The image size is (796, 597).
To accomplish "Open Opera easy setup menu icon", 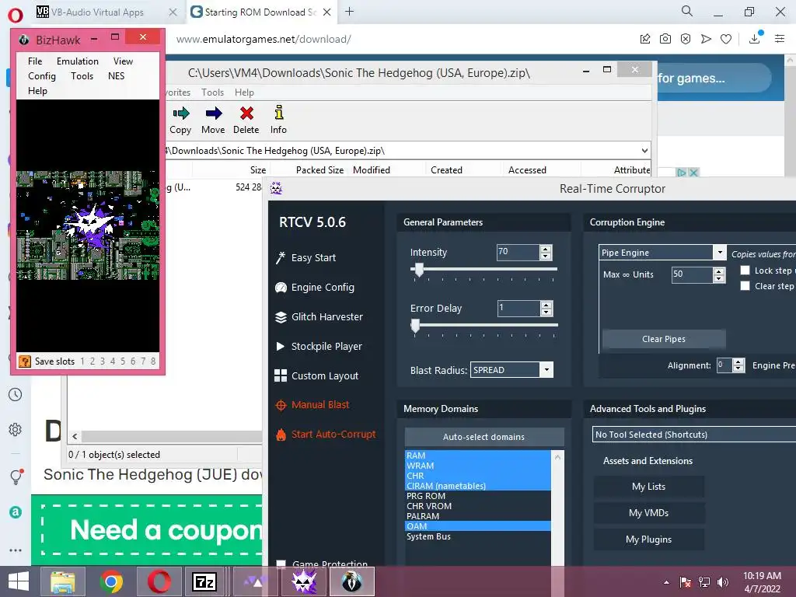I will (x=780, y=39).
